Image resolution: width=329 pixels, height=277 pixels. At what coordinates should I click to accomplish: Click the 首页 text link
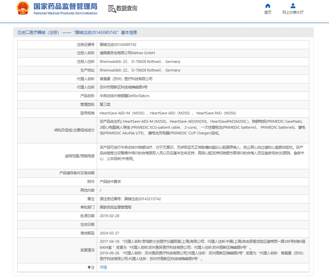click(268, 12)
